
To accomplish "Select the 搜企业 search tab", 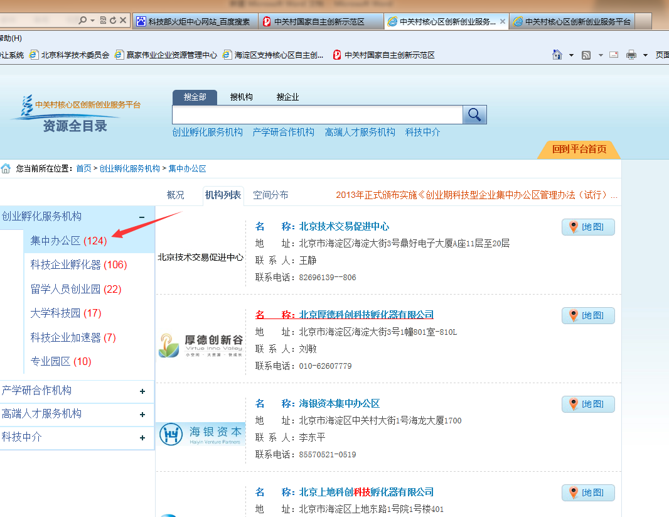I will pyautogui.click(x=287, y=97).
